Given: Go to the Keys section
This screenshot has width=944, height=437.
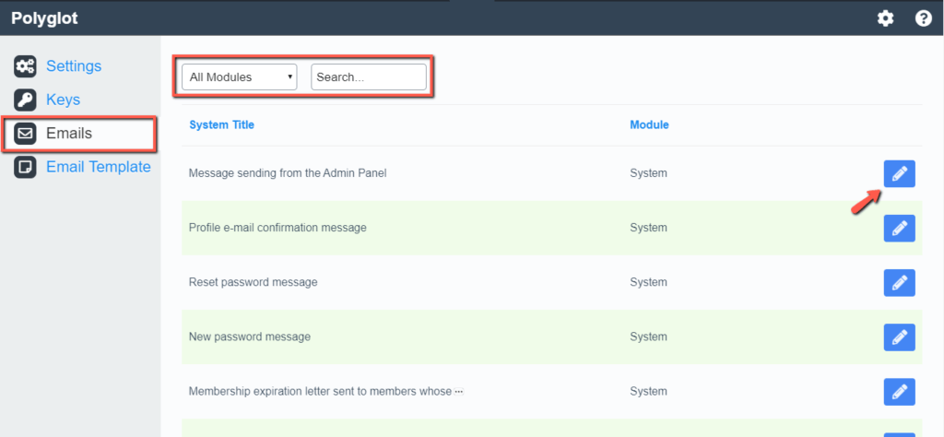Looking at the screenshot, I should (64, 100).
